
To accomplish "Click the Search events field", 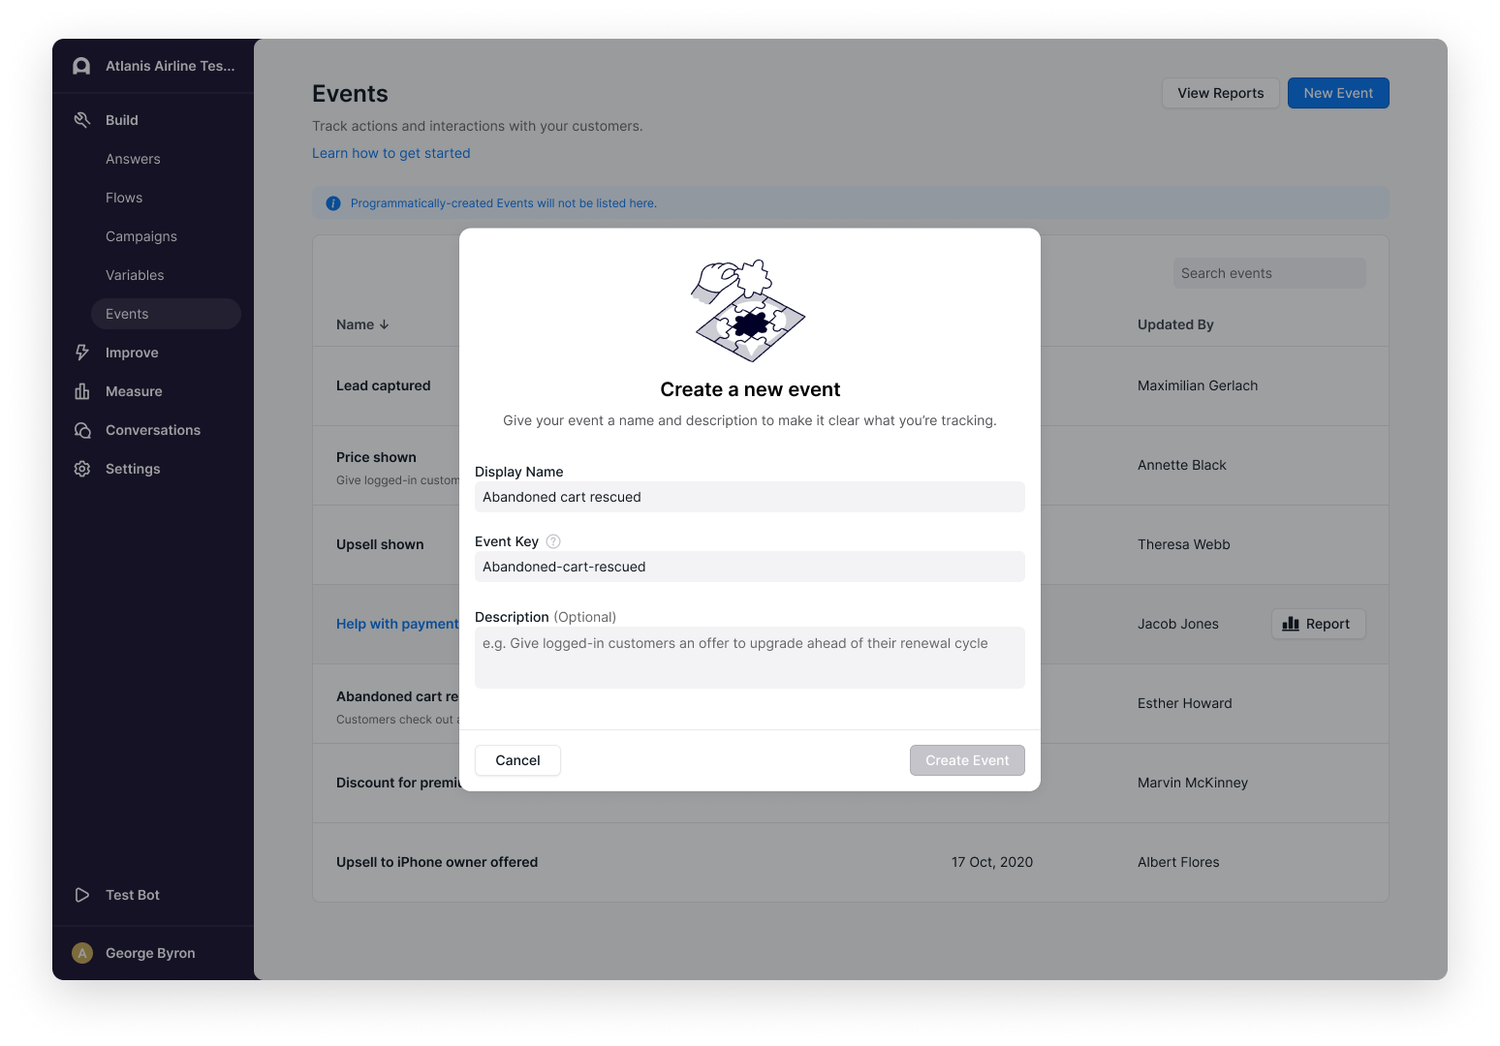I will click(x=1269, y=273).
